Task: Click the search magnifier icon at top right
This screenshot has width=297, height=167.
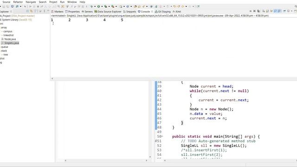Action: tap(296, 6)
